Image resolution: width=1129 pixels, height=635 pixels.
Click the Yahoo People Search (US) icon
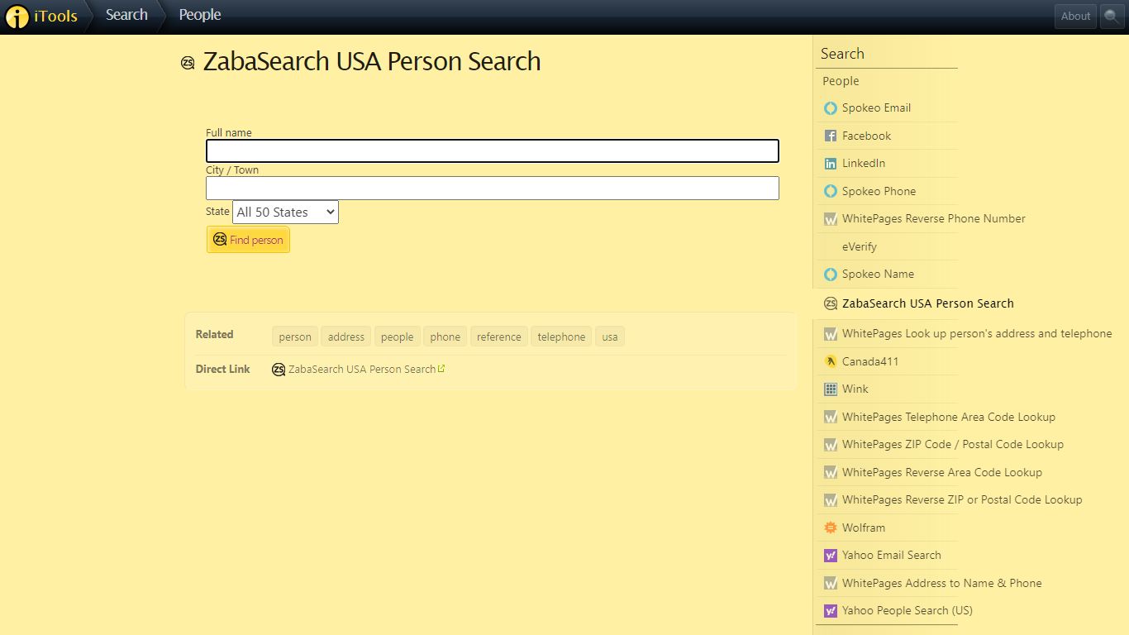[831, 611]
